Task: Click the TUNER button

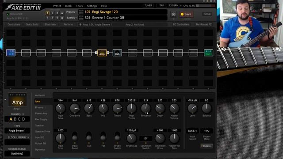Action: [149, 6]
